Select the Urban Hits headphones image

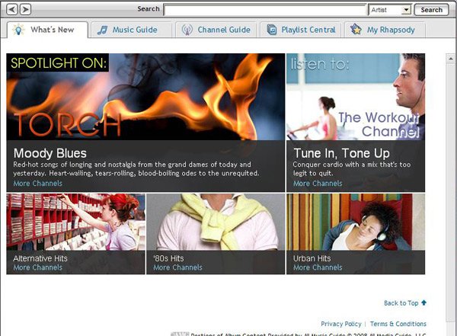[356, 222]
